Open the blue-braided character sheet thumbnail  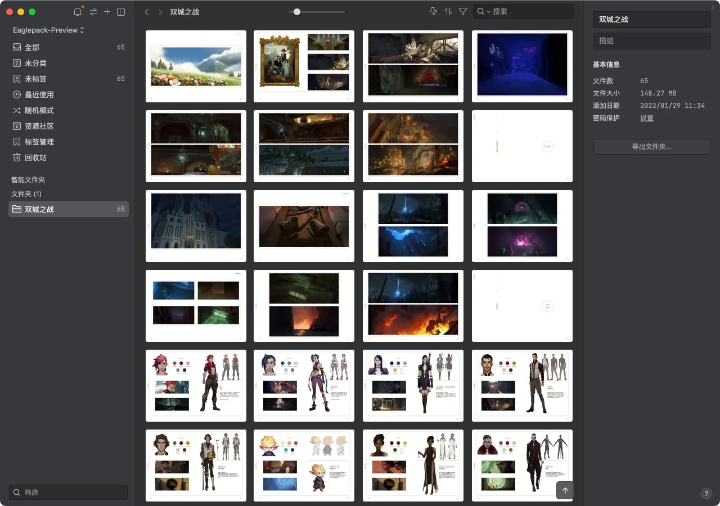[x=304, y=386]
